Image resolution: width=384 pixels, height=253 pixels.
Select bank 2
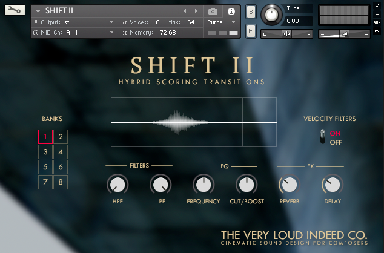point(61,136)
